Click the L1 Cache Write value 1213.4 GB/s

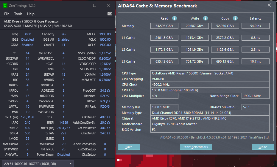(x=195, y=38)
